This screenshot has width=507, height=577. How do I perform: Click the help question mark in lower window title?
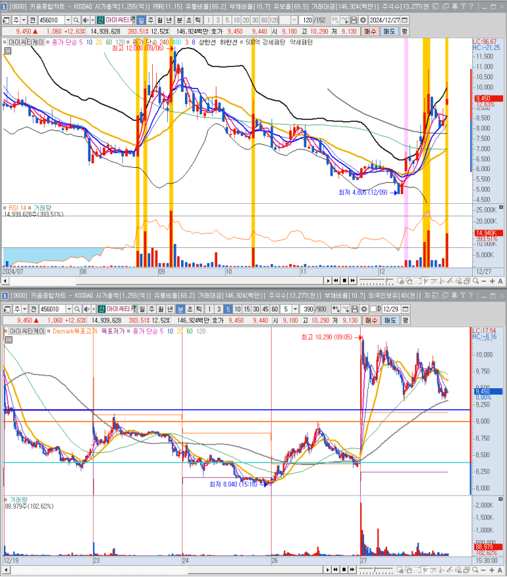[x=471, y=295]
